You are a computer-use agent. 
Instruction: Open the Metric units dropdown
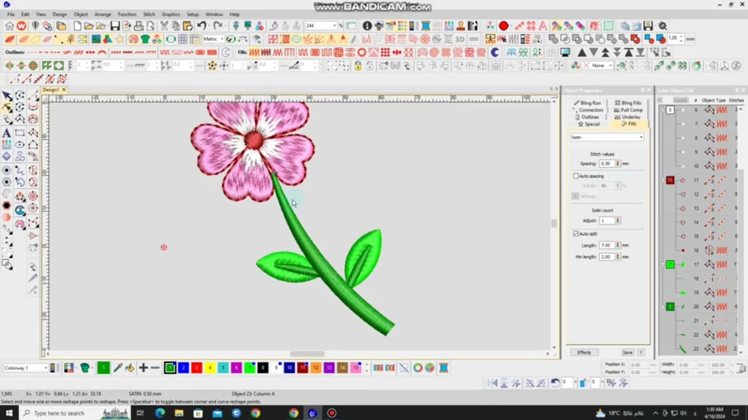click(x=213, y=39)
